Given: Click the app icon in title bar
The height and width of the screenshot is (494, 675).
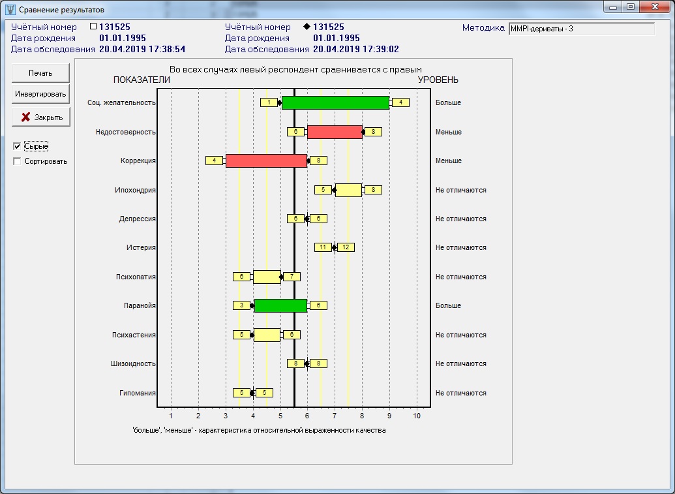Looking at the screenshot, I should pyautogui.click(x=10, y=10).
